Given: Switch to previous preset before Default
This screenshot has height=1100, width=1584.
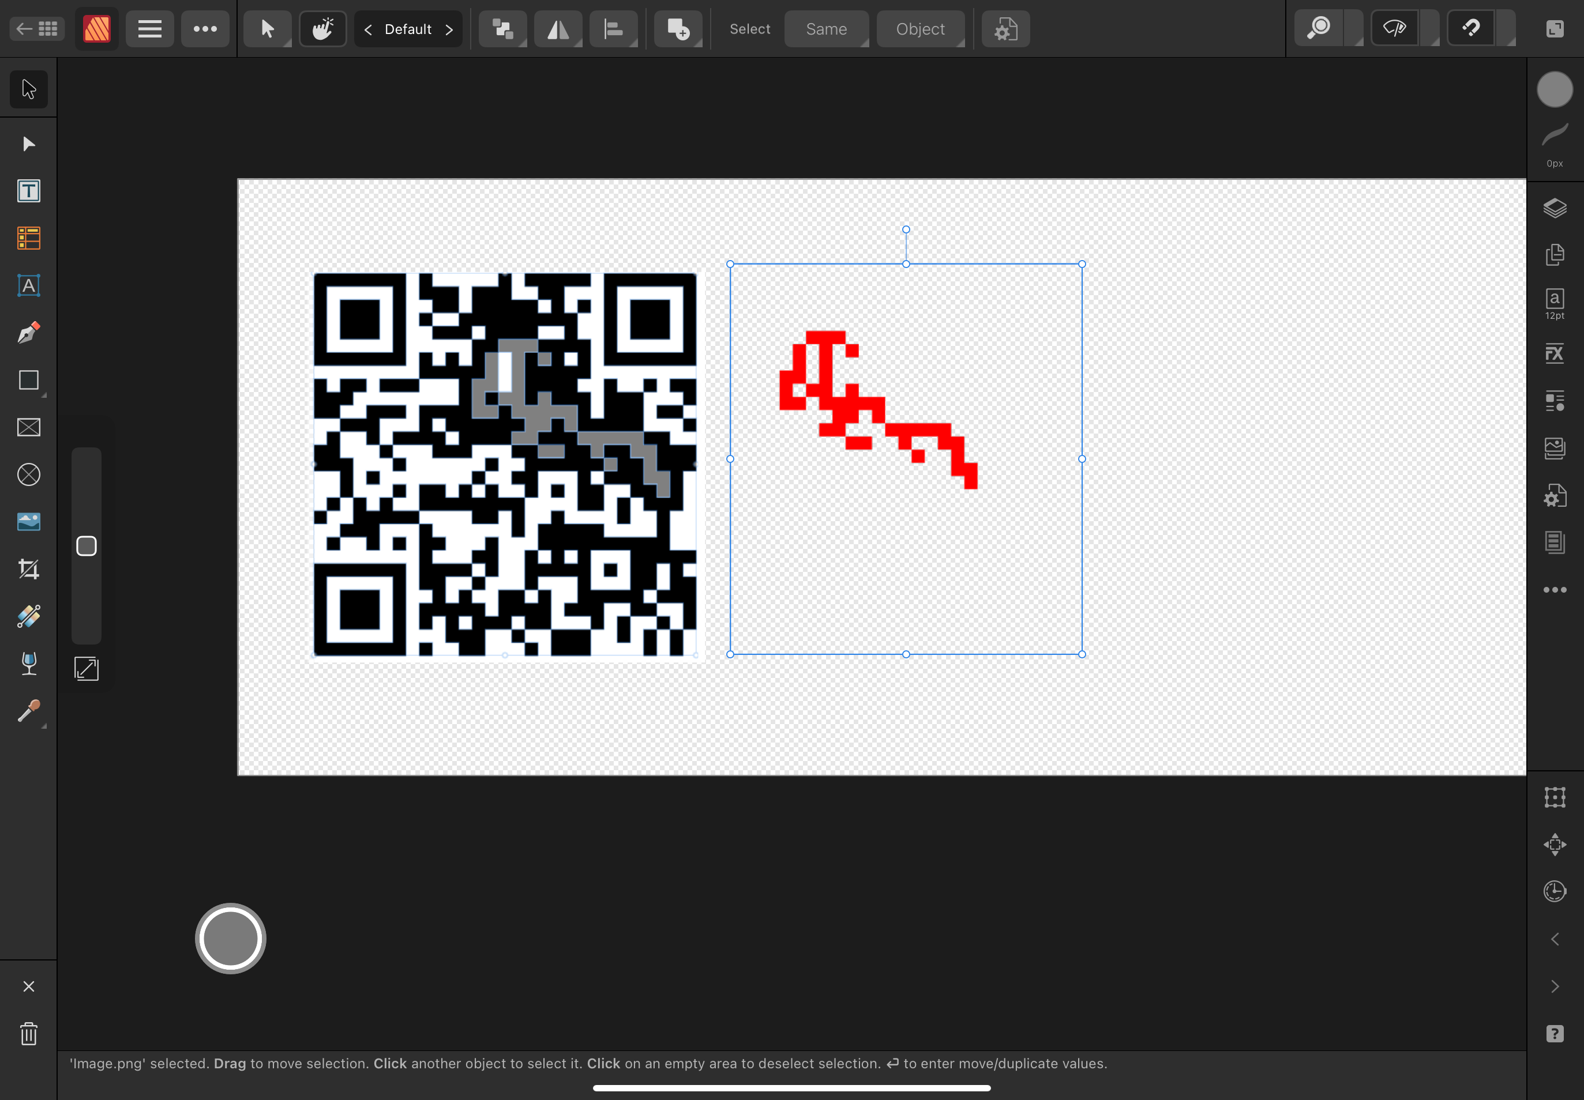Looking at the screenshot, I should [368, 29].
